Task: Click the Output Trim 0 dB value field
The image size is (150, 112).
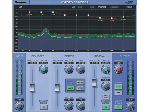Action: (130, 100)
